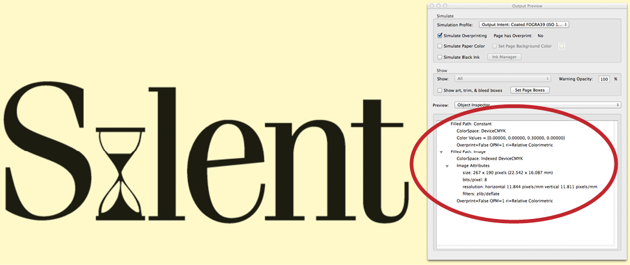Enable Simulate Paper Color
This screenshot has height=265, width=630.
click(x=440, y=46)
